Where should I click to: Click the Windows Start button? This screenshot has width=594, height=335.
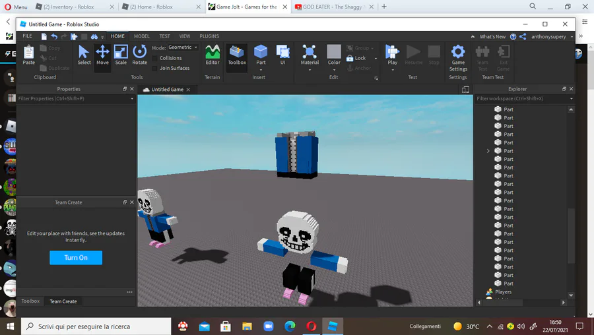click(x=10, y=326)
